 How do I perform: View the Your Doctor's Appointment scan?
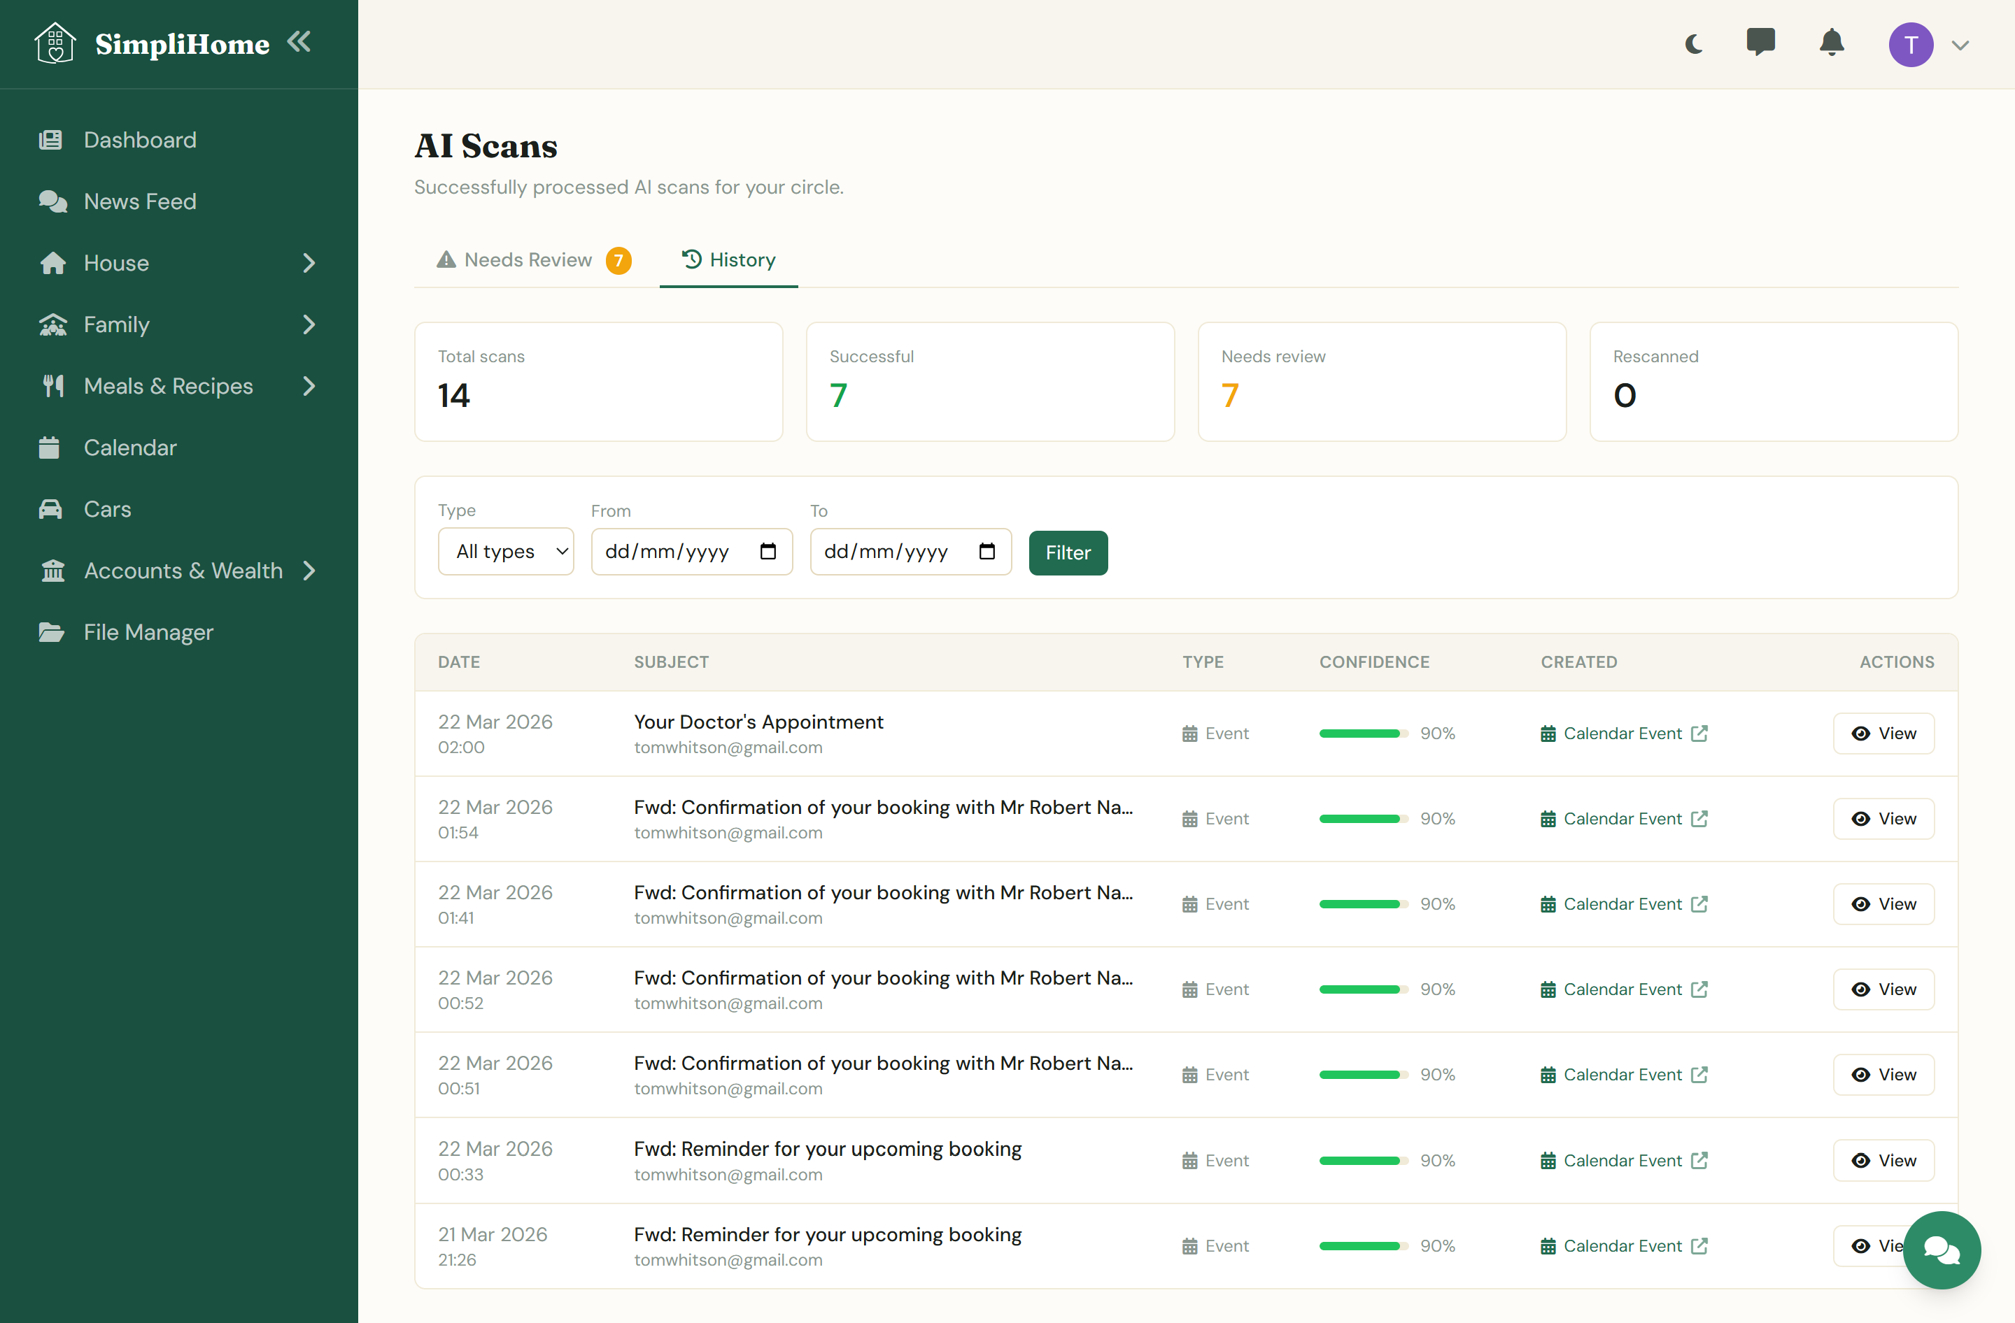pyautogui.click(x=1883, y=734)
